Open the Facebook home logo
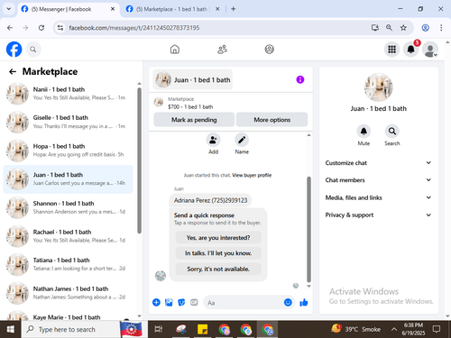 (x=14, y=50)
